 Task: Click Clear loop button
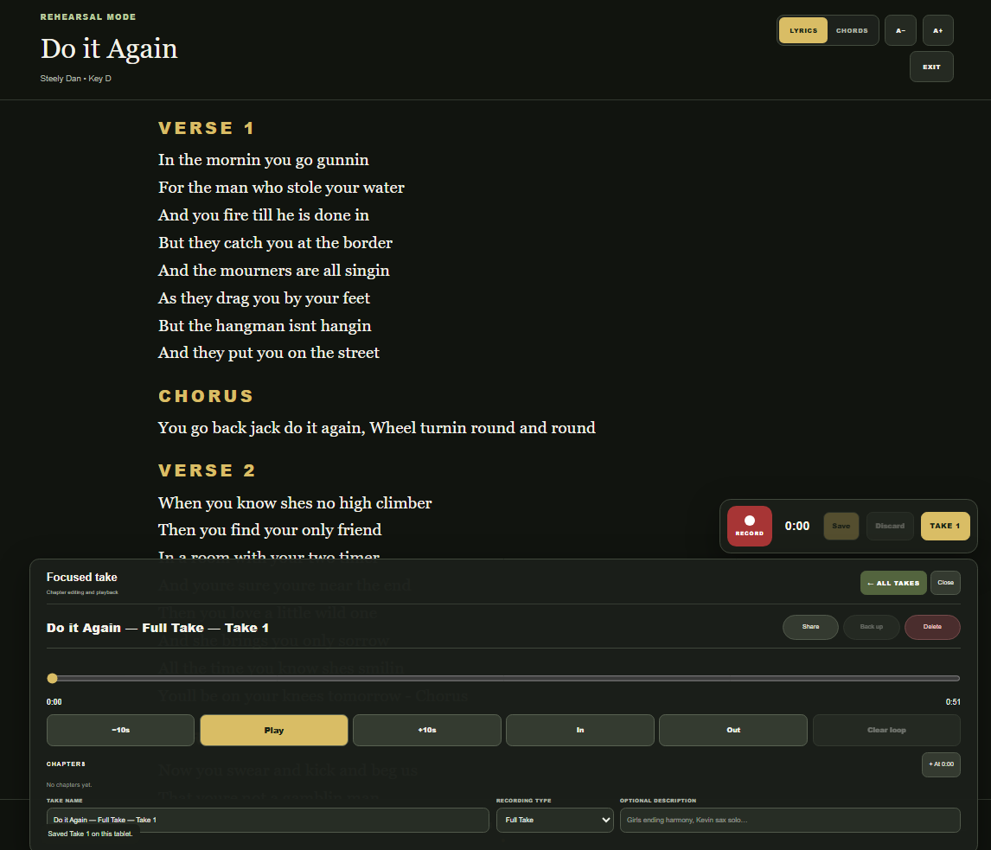click(x=886, y=730)
